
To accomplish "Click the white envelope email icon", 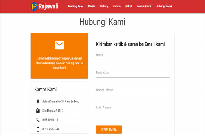I will click(59, 45).
